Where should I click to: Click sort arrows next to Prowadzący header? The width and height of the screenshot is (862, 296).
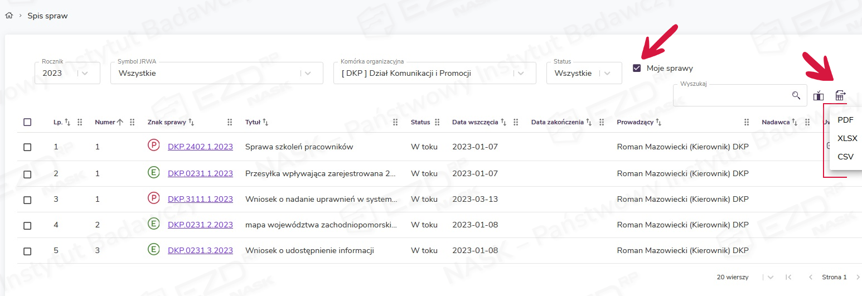point(661,123)
